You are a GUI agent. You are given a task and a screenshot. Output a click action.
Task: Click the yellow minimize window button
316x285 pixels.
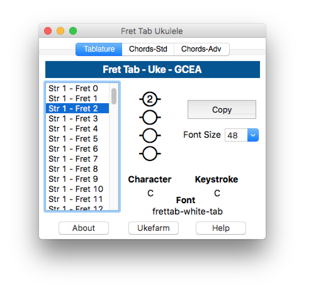click(x=60, y=31)
